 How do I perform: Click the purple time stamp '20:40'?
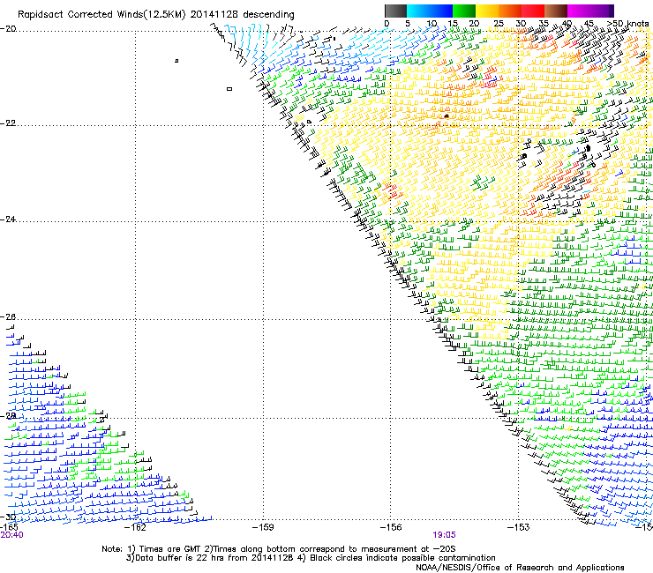[12, 535]
